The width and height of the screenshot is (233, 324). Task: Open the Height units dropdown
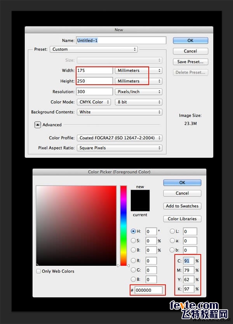[x=138, y=81]
